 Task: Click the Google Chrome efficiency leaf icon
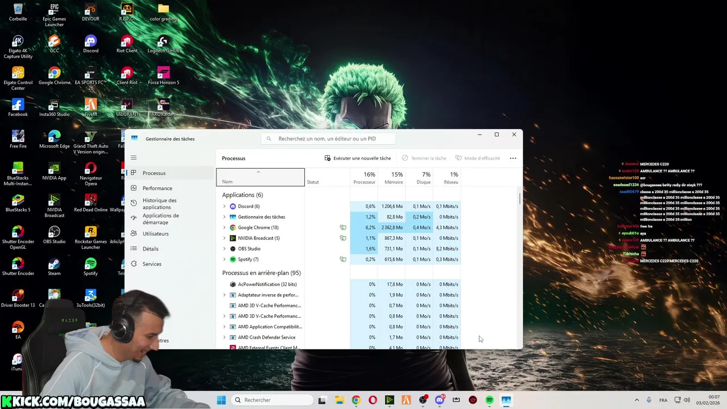tap(342, 227)
